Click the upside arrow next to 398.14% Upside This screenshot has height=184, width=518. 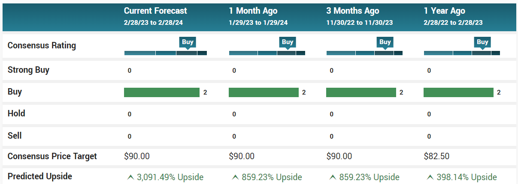pyautogui.click(x=430, y=177)
